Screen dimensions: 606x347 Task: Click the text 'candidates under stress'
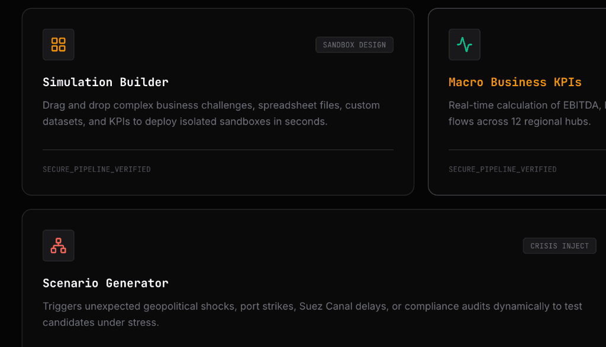point(99,323)
